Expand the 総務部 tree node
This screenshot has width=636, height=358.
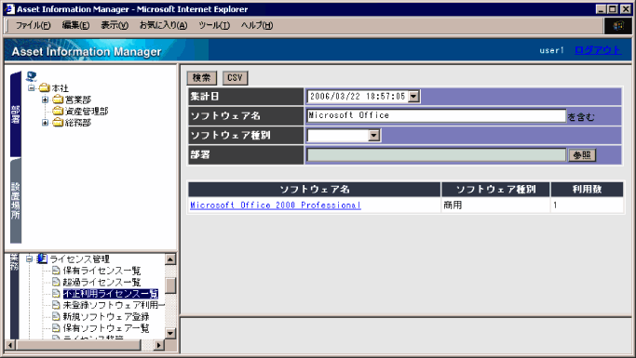click(x=45, y=123)
